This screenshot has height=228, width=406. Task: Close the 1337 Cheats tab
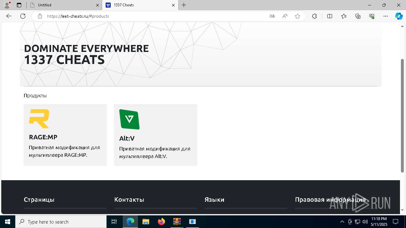coord(173,5)
